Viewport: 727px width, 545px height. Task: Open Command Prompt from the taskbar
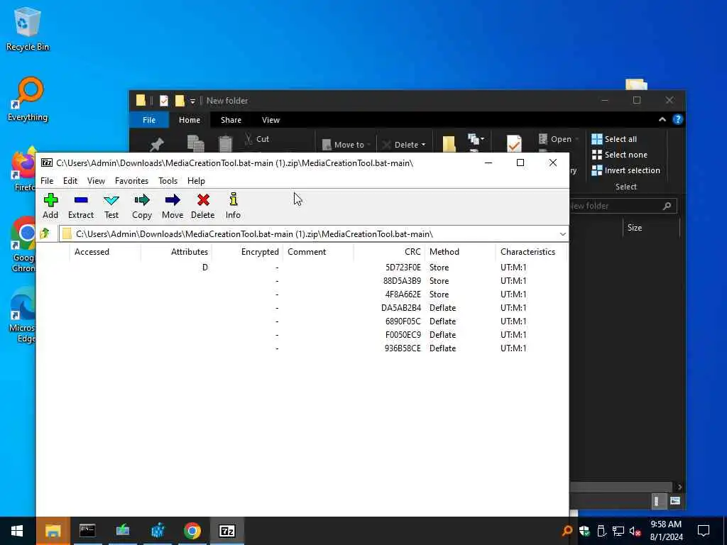[x=87, y=531]
